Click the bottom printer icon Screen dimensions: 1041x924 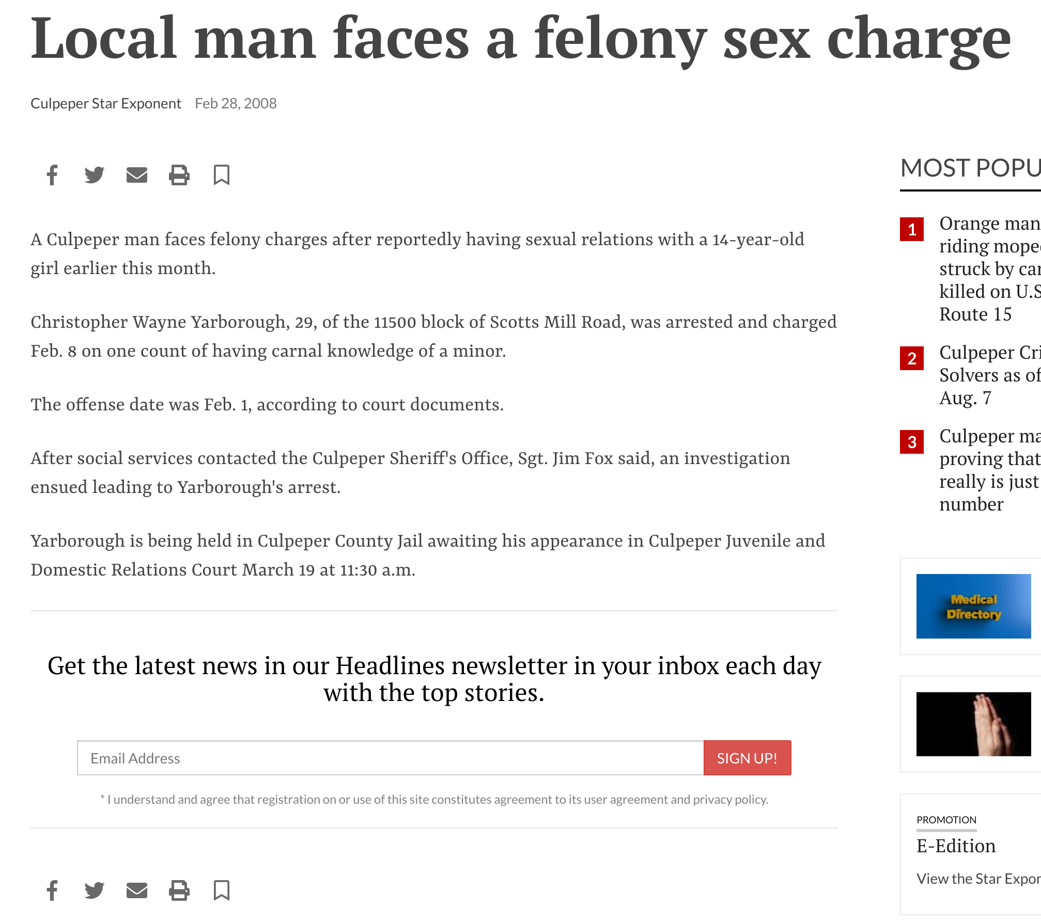click(x=179, y=890)
